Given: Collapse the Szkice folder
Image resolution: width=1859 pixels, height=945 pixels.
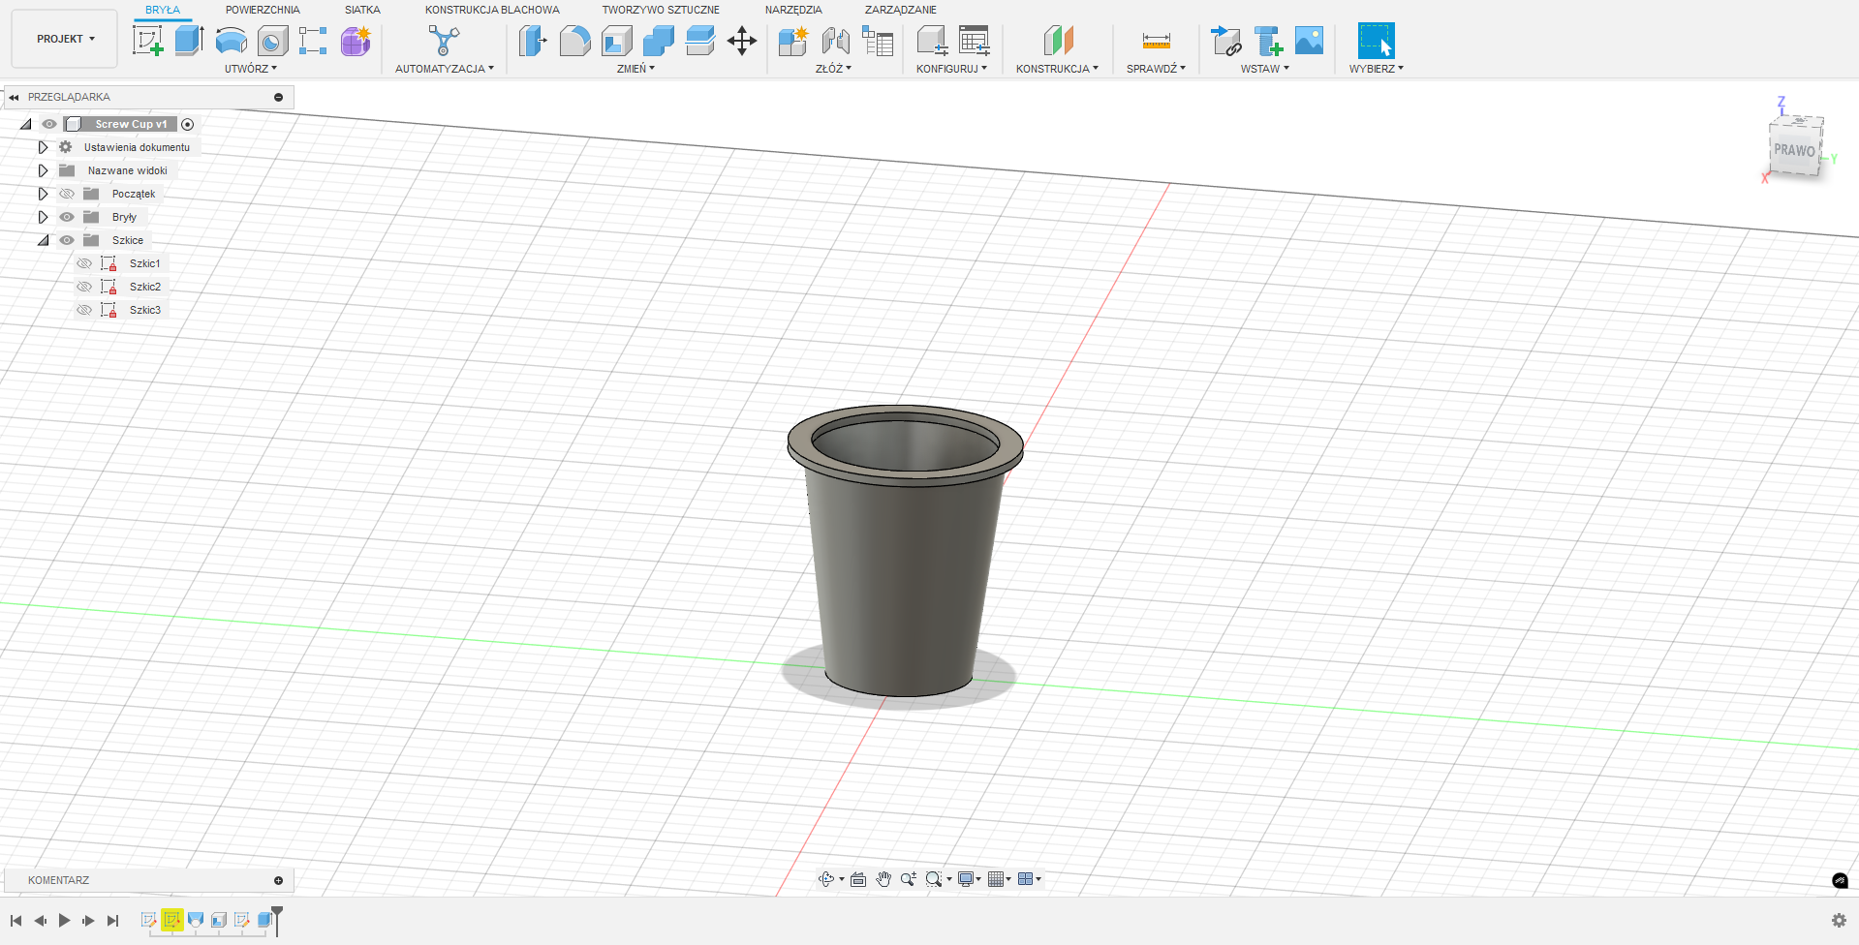Looking at the screenshot, I should click(x=43, y=240).
